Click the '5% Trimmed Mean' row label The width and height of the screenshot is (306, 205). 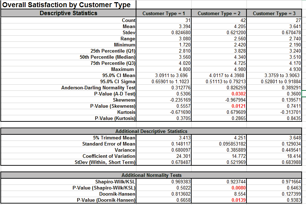114,138
